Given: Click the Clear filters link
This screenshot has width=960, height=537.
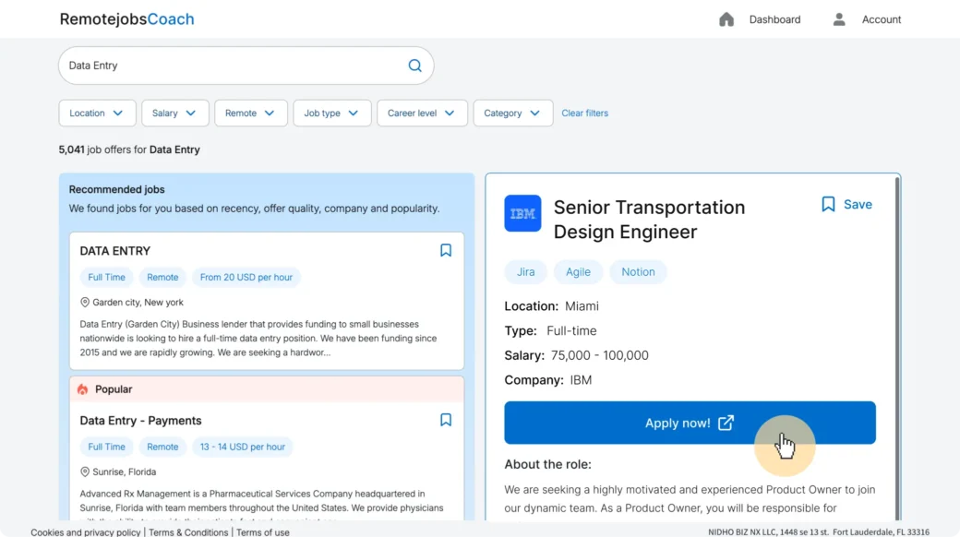Looking at the screenshot, I should pos(584,113).
